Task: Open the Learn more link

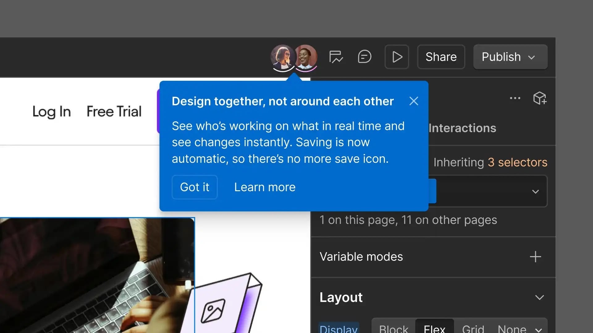Action: point(265,187)
